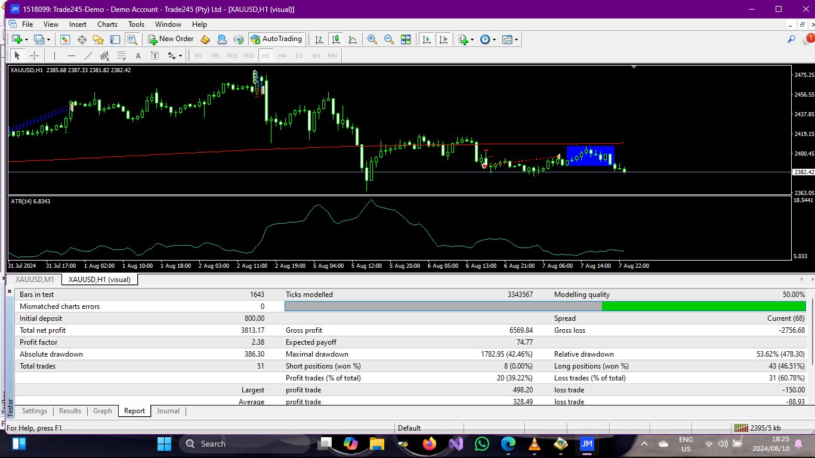This screenshot has height=458, width=815.
Task: Open the Charts menu
Action: pos(107,24)
